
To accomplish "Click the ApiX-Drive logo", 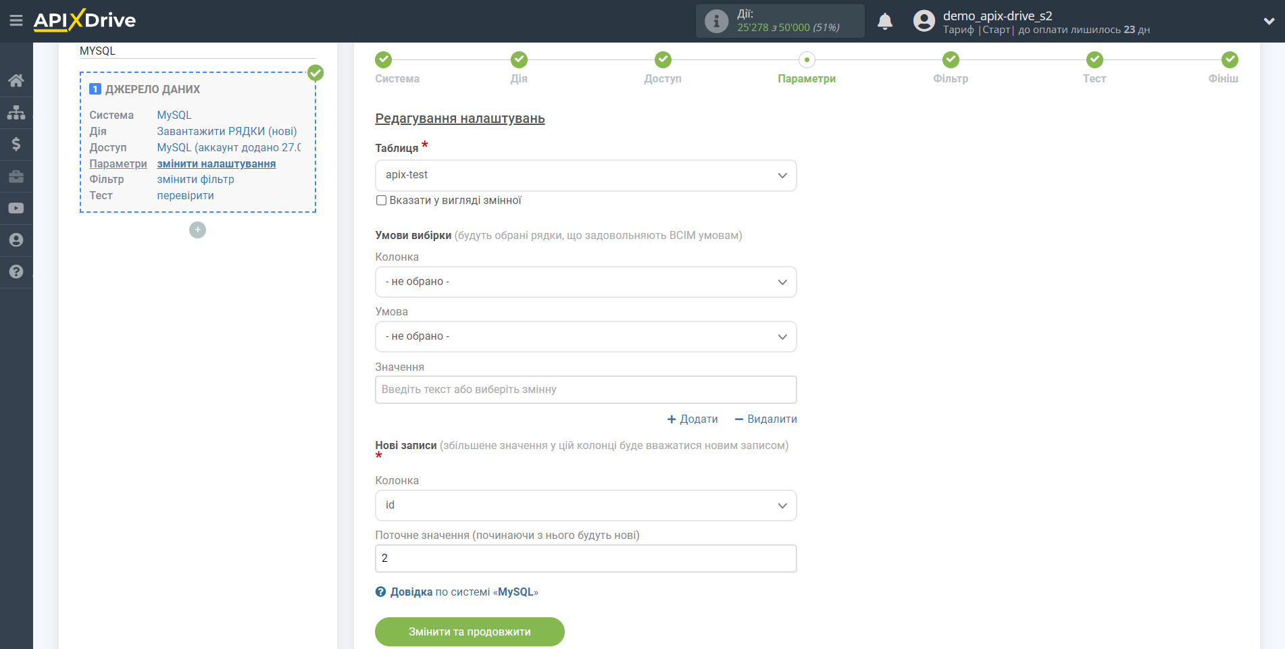I will [x=84, y=20].
